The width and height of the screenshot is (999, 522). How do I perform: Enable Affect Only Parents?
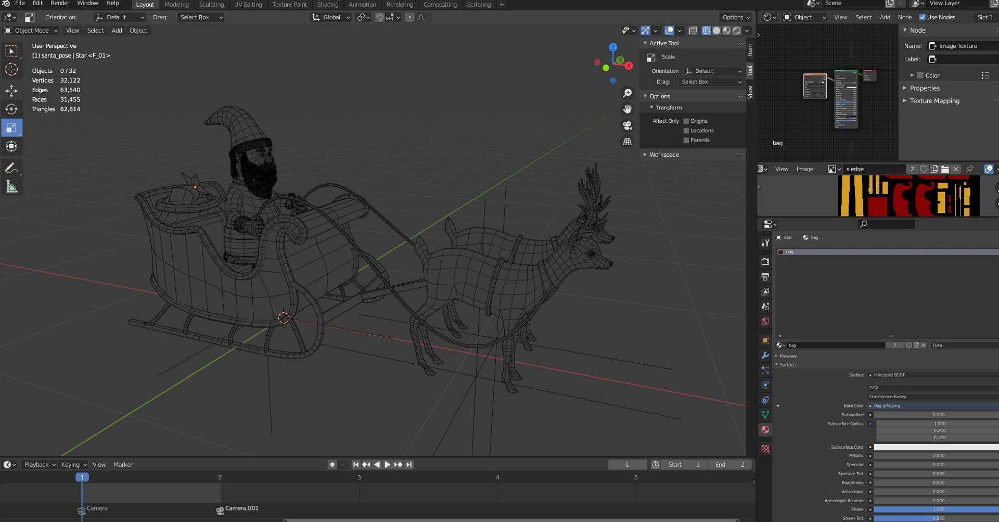pyautogui.click(x=686, y=141)
